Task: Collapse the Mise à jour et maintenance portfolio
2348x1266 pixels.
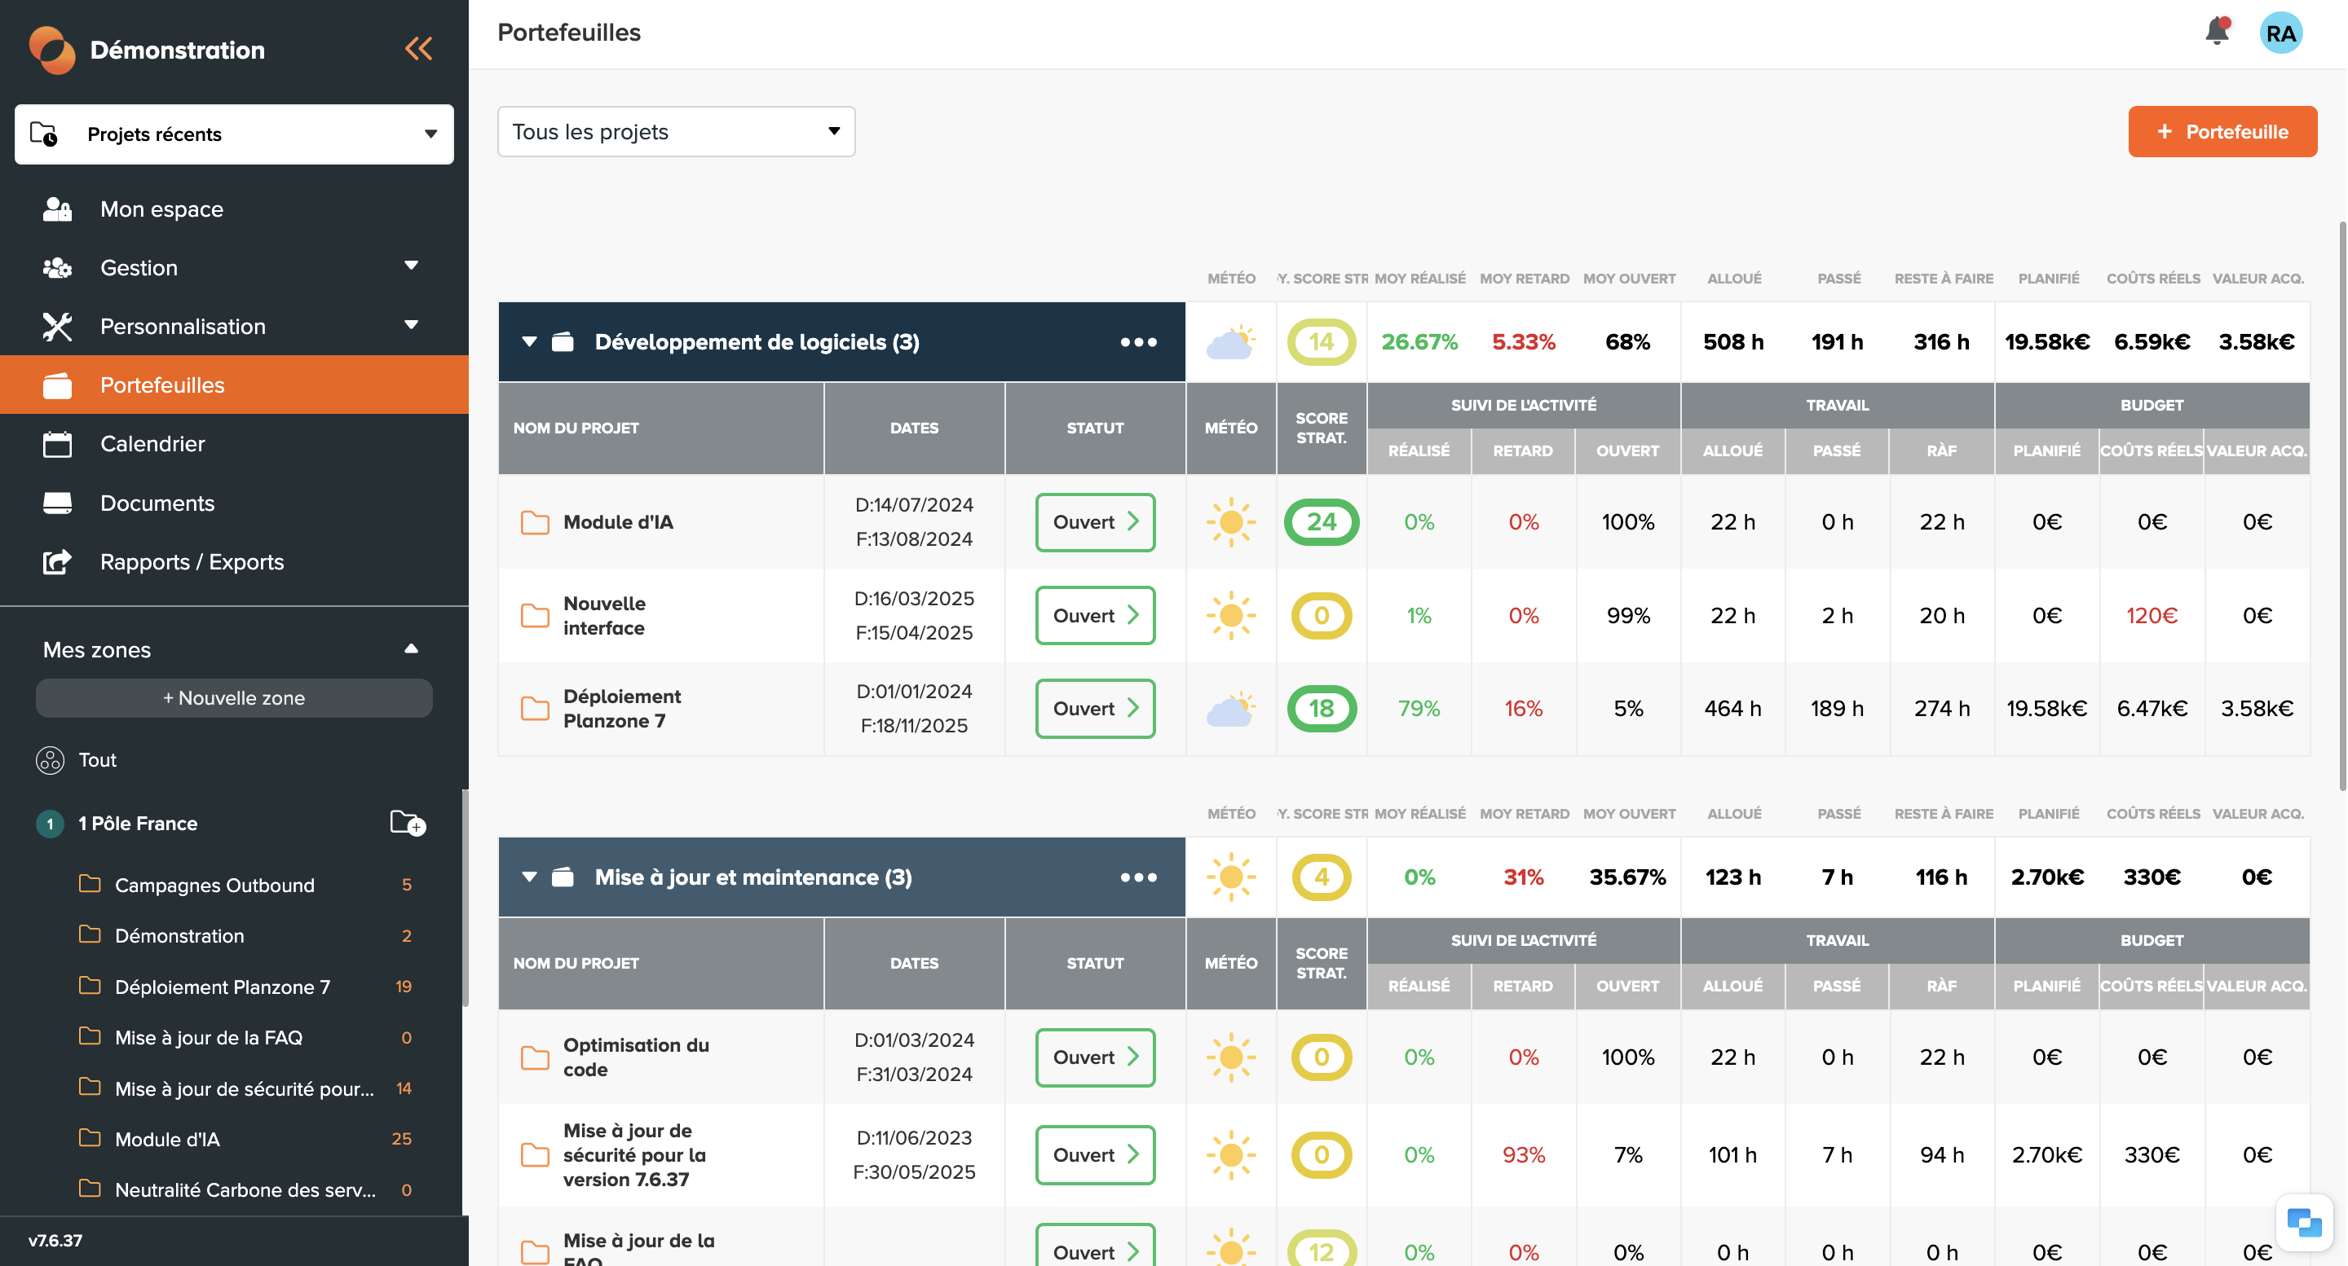Action: pyautogui.click(x=528, y=877)
